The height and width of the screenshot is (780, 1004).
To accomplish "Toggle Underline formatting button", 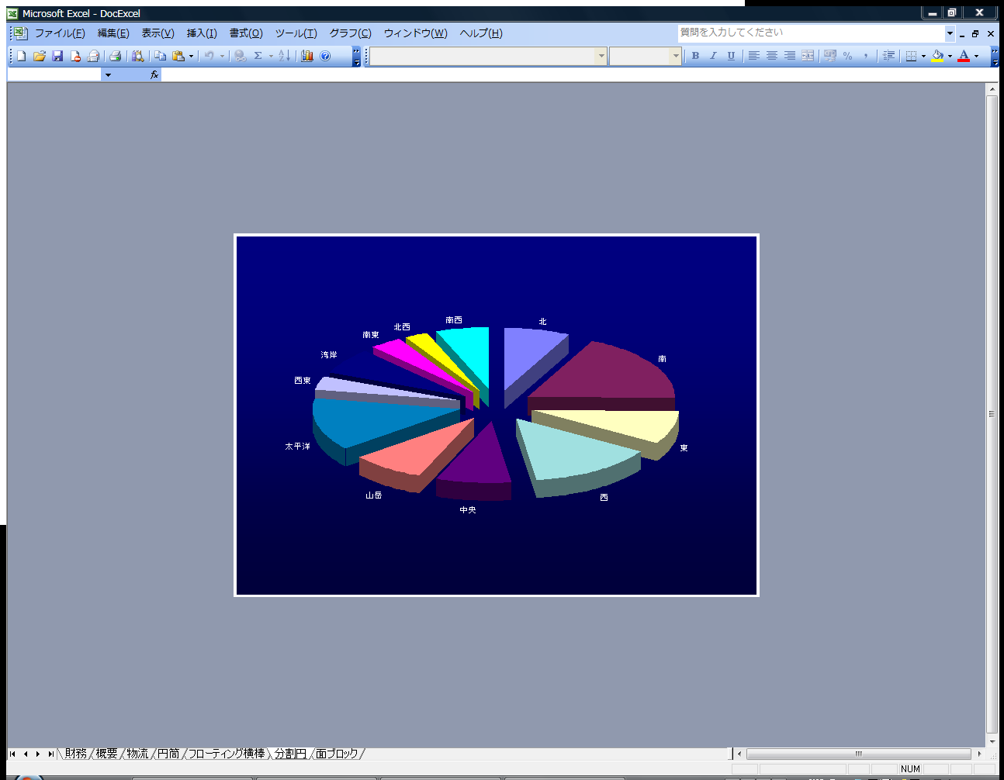I will tap(731, 56).
